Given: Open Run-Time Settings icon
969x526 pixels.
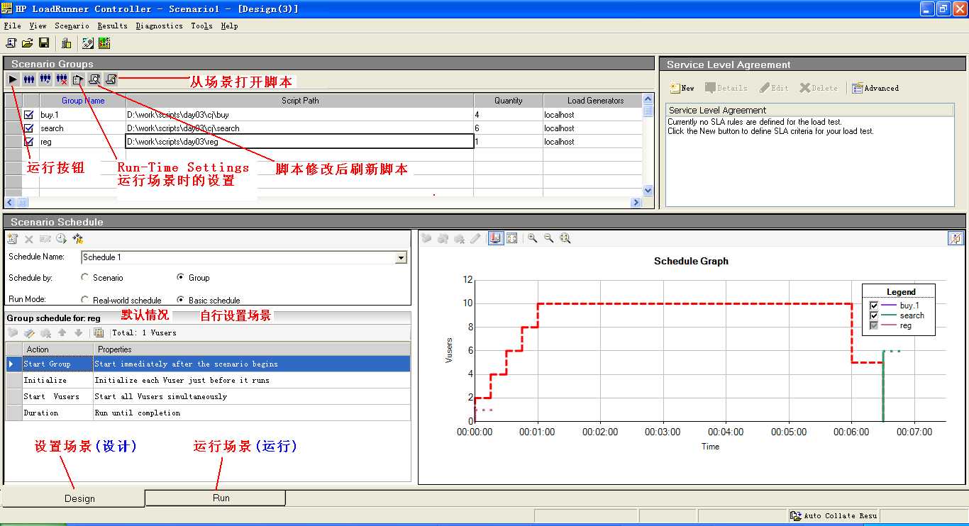Looking at the screenshot, I should point(77,79).
